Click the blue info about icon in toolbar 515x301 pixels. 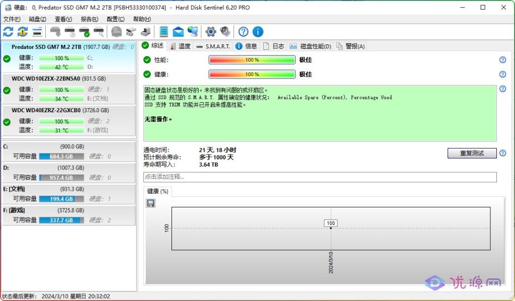pyautogui.click(x=258, y=32)
